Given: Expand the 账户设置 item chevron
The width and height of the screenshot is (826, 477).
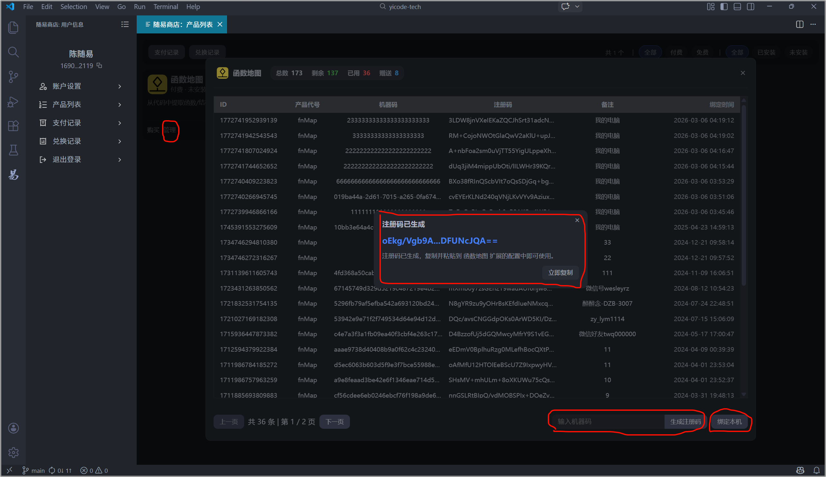Looking at the screenshot, I should point(120,86).
